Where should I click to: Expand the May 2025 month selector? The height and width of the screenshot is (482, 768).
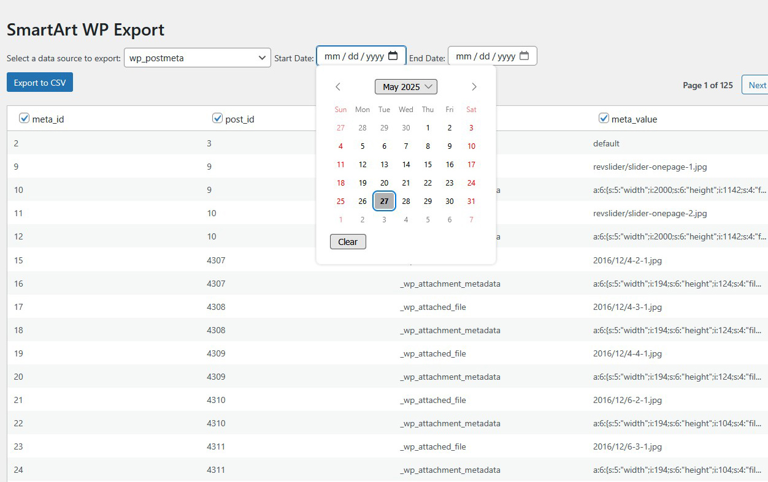click(x=405, y=87)
